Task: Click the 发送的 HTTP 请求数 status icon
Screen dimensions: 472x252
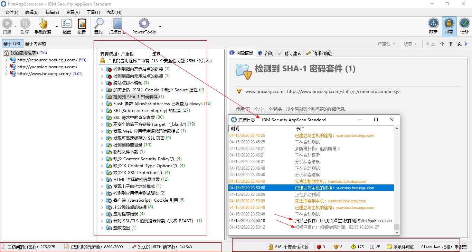Action: click(x=134, y=247)
